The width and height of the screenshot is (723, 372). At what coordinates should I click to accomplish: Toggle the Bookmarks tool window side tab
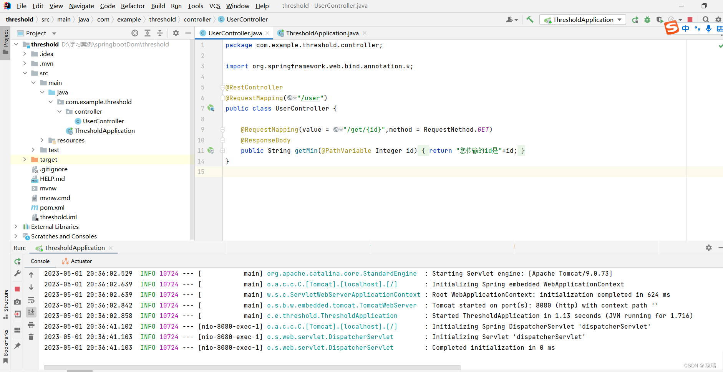5,347
